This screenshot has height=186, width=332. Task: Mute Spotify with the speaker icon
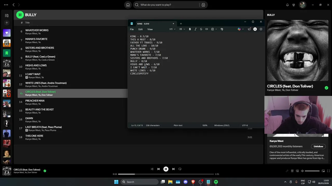(302, 171)
